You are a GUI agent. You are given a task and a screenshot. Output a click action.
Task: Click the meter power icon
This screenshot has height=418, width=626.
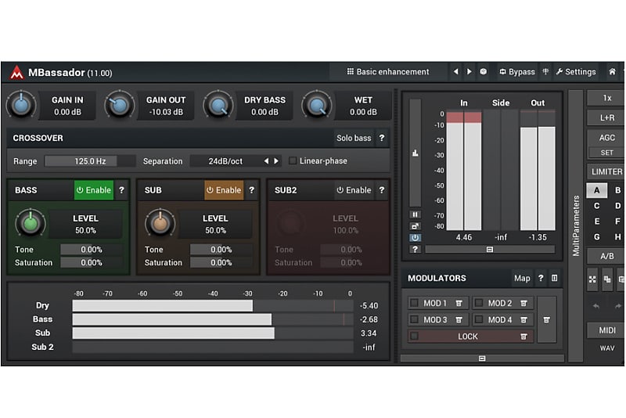pos(415,237)
